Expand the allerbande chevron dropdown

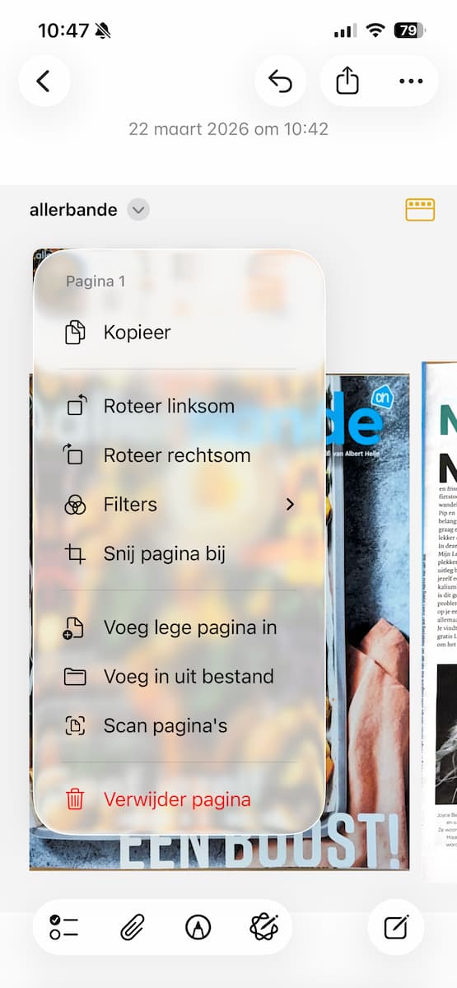[138, 209]
